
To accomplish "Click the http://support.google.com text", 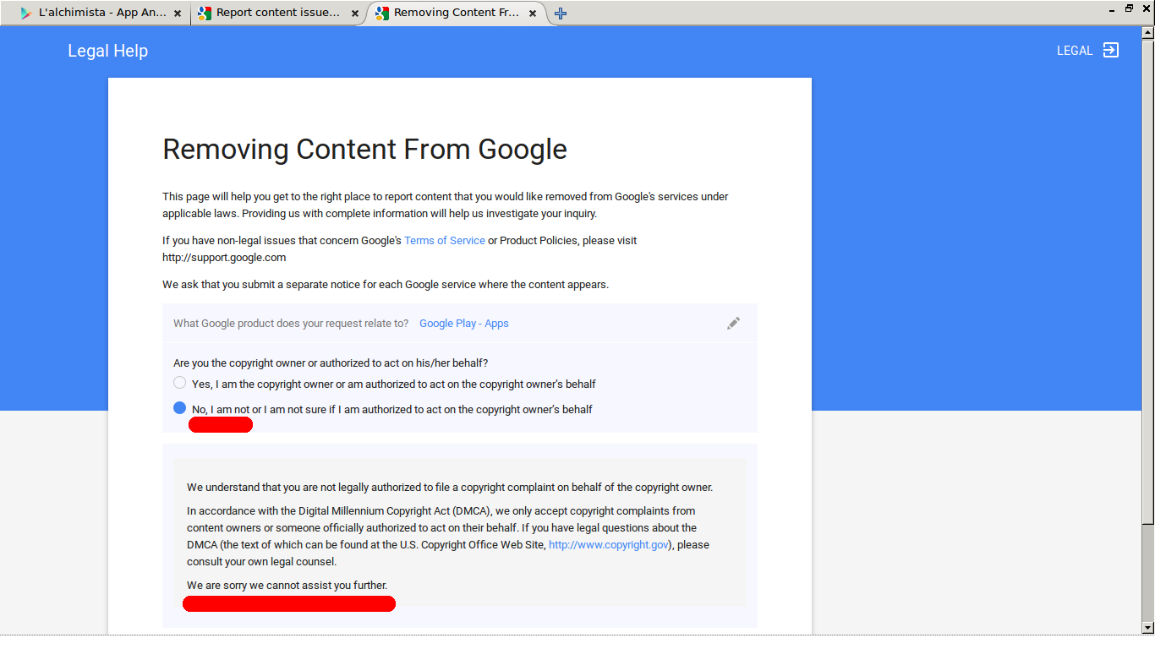I will 224,258.
